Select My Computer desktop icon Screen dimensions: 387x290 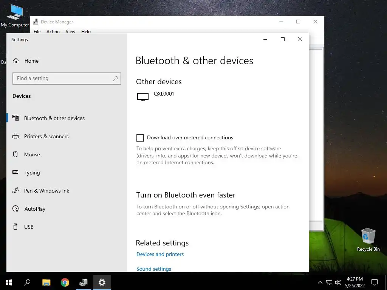(x=15, y=15)
